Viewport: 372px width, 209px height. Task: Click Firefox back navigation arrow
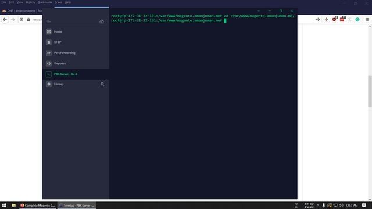pos(5,20)
